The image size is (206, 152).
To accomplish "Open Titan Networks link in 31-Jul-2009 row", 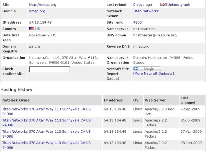I will coord(46,123).
